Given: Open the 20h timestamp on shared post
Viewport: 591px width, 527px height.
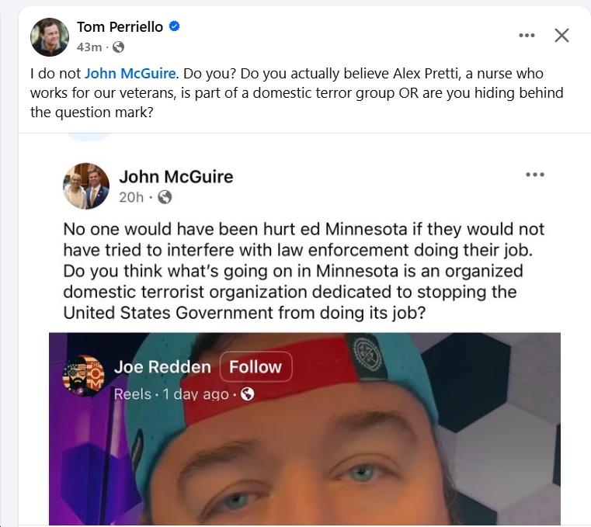Looking at the screenshot, I should pos(131,197).
